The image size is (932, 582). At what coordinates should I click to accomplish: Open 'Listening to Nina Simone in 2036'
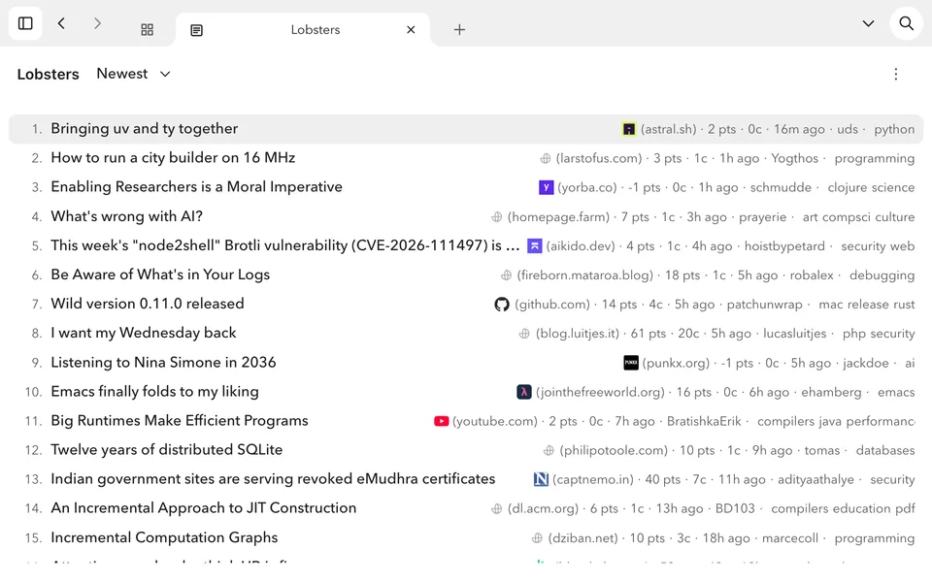pos(163,362)
